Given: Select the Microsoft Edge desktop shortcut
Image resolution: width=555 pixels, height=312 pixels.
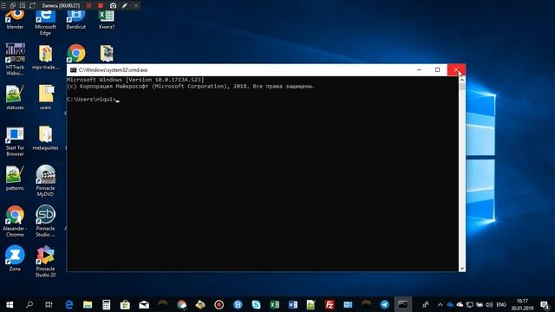Looking at the screenshot, I should tap(45, 23).
